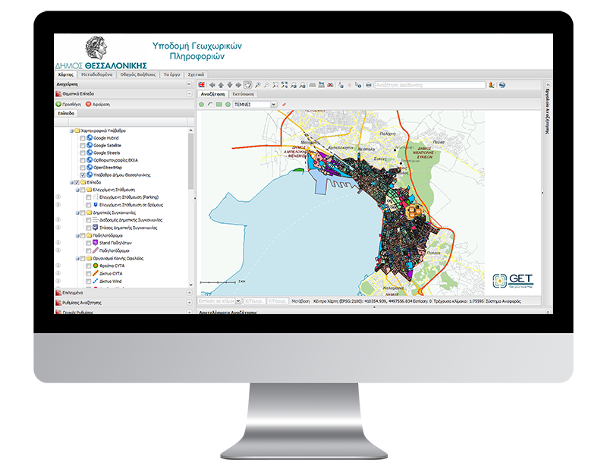Open the Χάρτης tab
Image resolution: width=607 pixels, height=472 pixels.
pyautogui.click(x=65, y=74)
